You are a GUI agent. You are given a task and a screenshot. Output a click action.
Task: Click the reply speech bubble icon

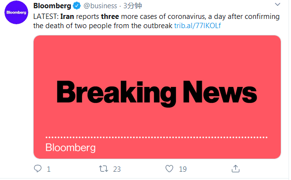[x=38, y=168]
